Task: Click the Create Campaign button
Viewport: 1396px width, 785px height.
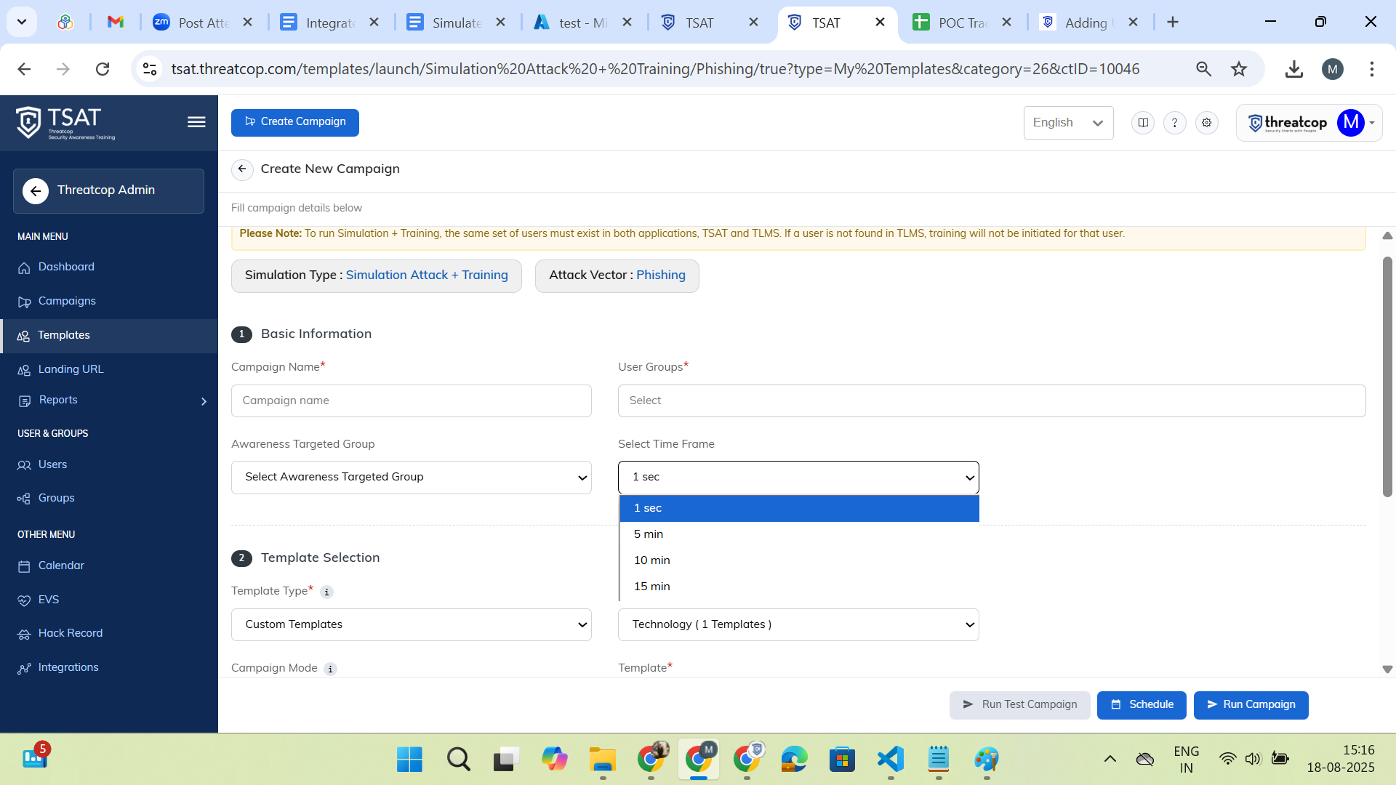Action: click(x=295, y=122)
